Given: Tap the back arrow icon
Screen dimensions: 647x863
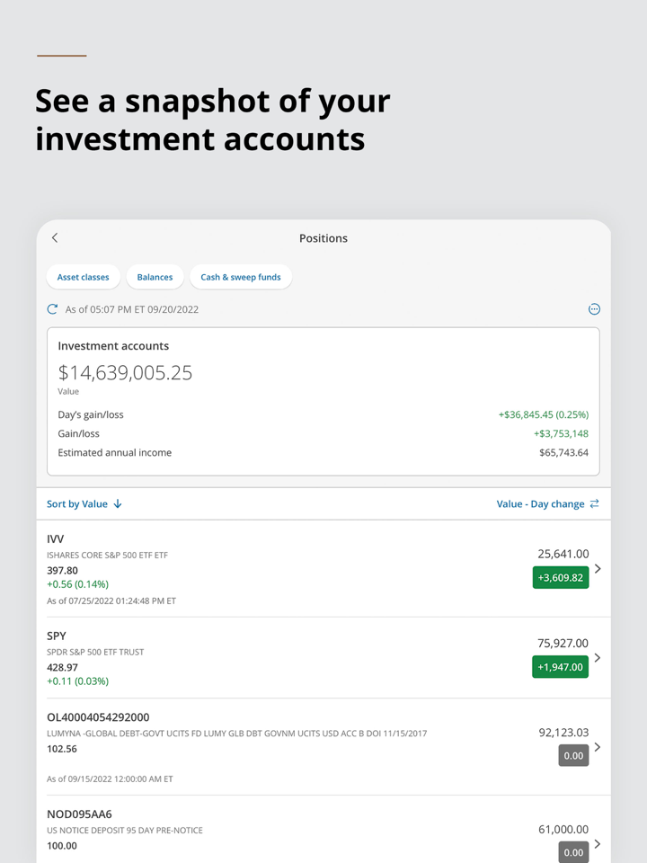Looking at the screenshot, I should click(x=55, y=238).
